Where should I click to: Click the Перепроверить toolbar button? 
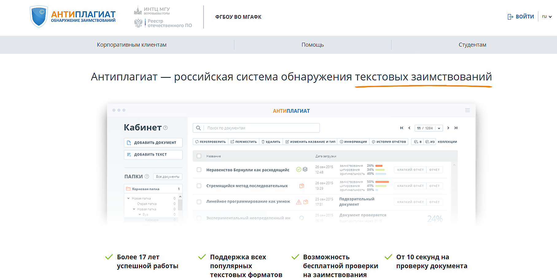[x=210, y=142]
